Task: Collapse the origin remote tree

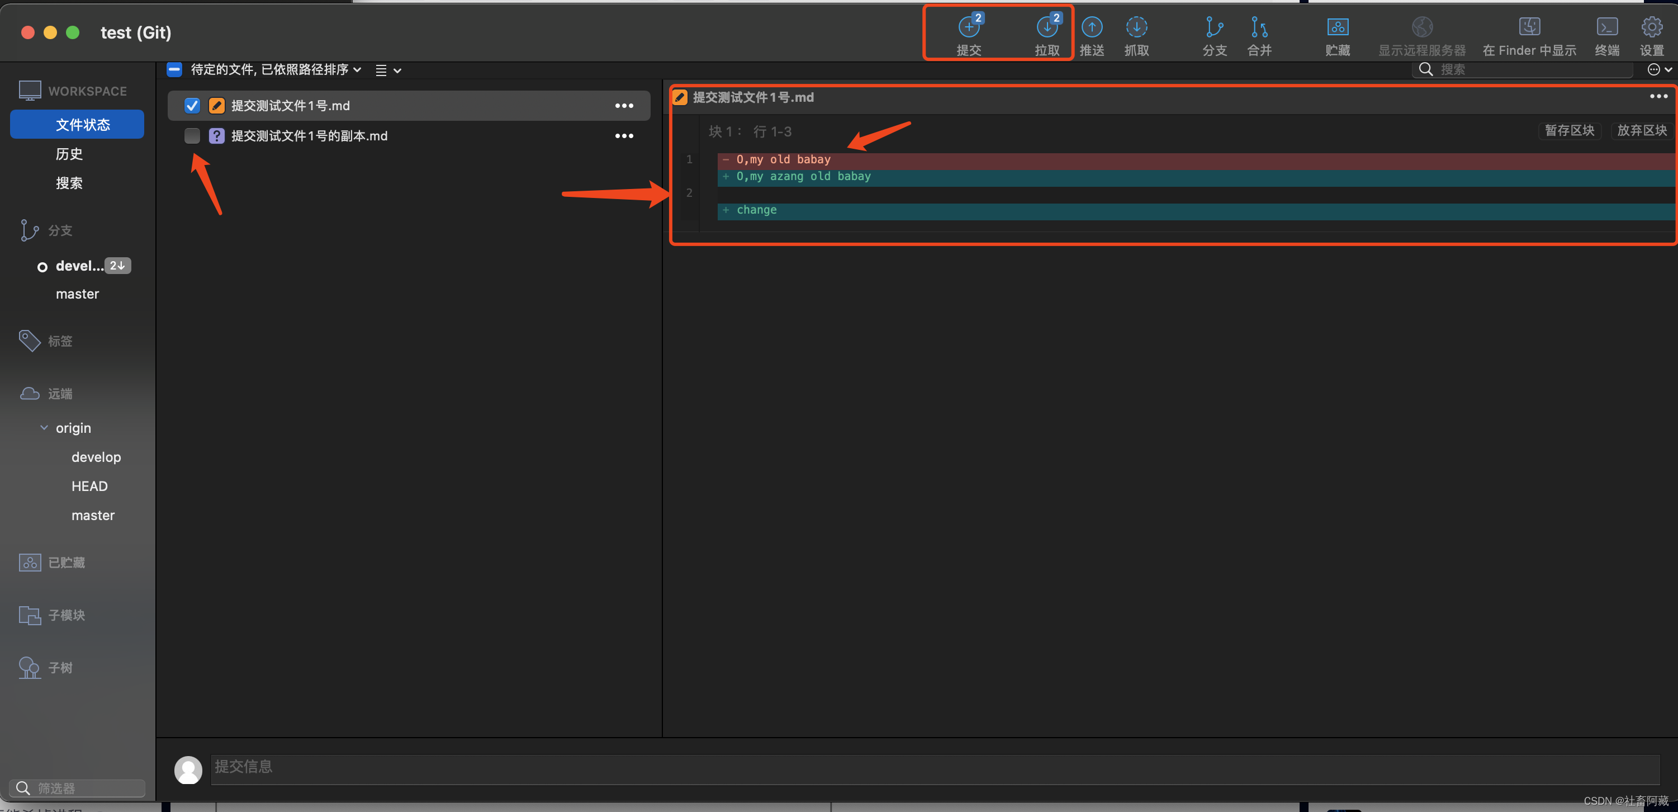Action: pos(44,428)
